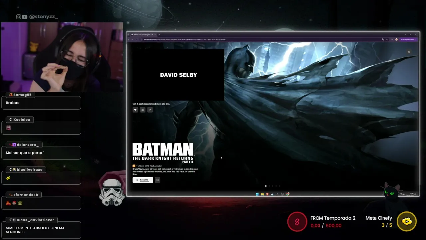Image resolution: width=426 pixels, height=240 pixels.
Task: Click the red circular goal icon
Action: point(297,222)
